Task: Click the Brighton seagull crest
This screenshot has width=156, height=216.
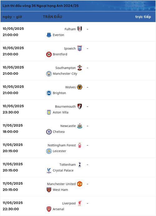Action: coord(49,93)
